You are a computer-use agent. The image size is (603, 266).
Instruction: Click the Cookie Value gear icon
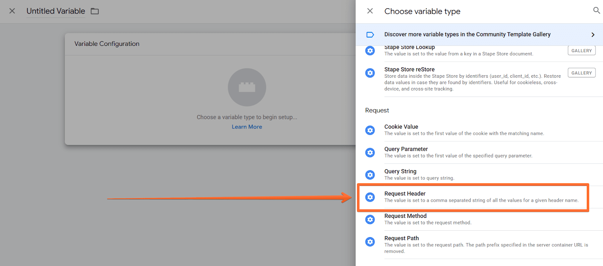[370, 130]
